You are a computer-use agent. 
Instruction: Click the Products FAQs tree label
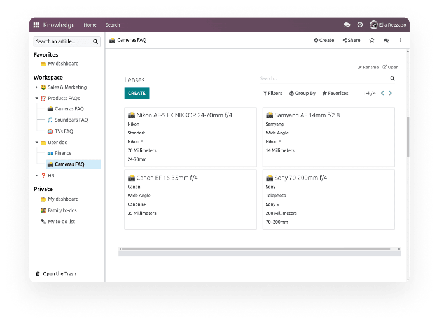tap(64, 98)
